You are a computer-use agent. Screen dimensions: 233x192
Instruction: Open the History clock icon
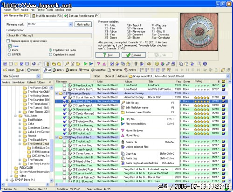[33, 70]
